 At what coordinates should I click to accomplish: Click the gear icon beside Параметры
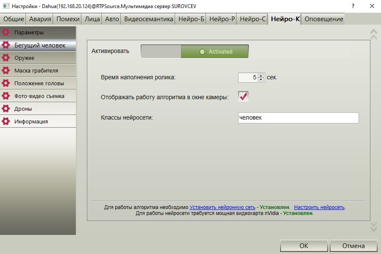(6, 32)
